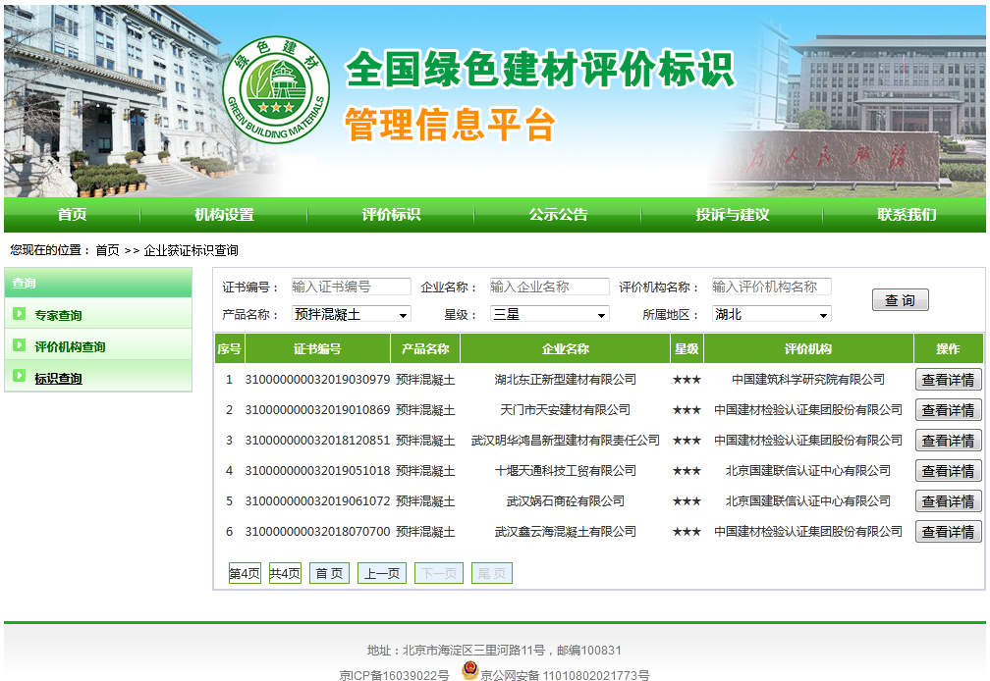This screenshot has width=990, height=681.
Task: Select 投诉与建议 in the navigation bar
Action: (x=733, y=215)
